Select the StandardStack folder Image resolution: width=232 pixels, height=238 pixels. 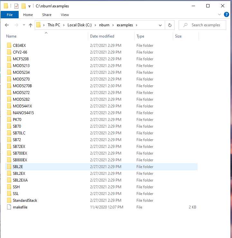coord(25,200)
